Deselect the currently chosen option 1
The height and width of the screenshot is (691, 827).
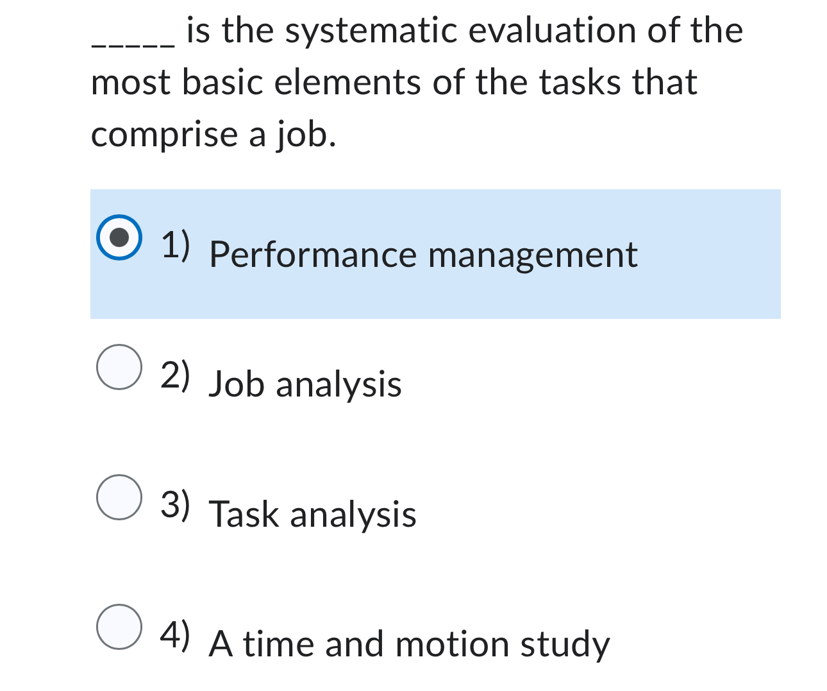pos(121,239)
